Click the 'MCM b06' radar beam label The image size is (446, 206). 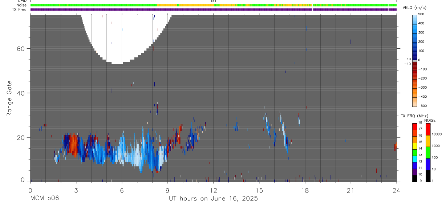[44, 198]
